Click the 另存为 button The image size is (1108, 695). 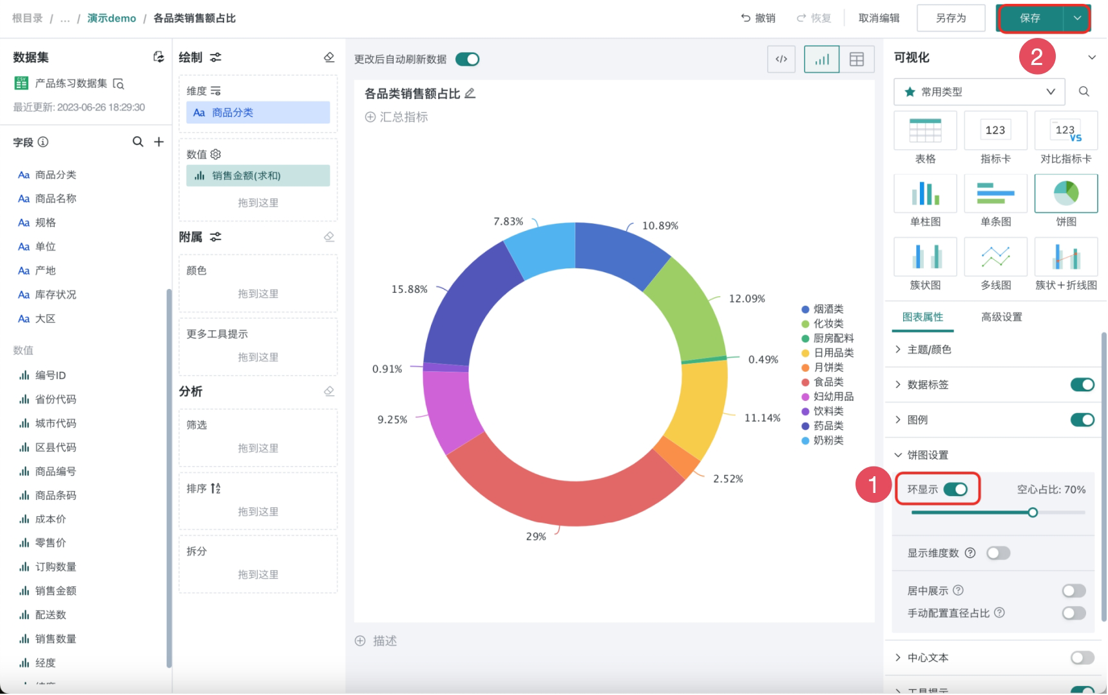951,18
